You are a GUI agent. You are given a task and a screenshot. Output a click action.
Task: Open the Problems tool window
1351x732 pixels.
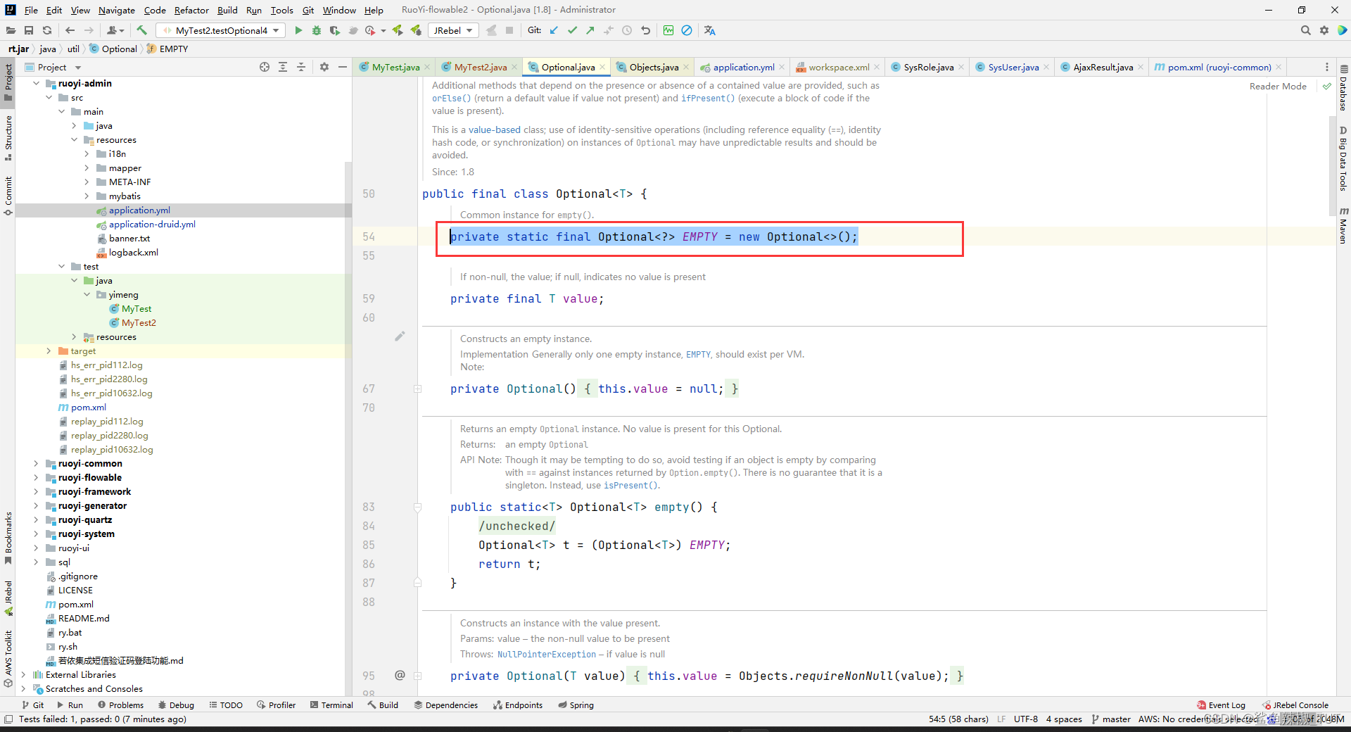(120, 705)
